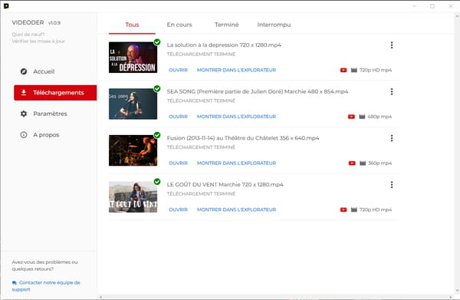Switch to the Terminé tab

(x=226, y=25)
